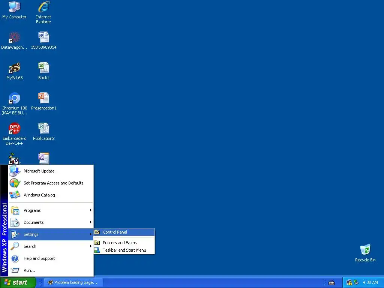The height and width of the screenshot is (288, 384).
Task: Select the DataWagon shortcut icon
Action: tap(14, 37)
